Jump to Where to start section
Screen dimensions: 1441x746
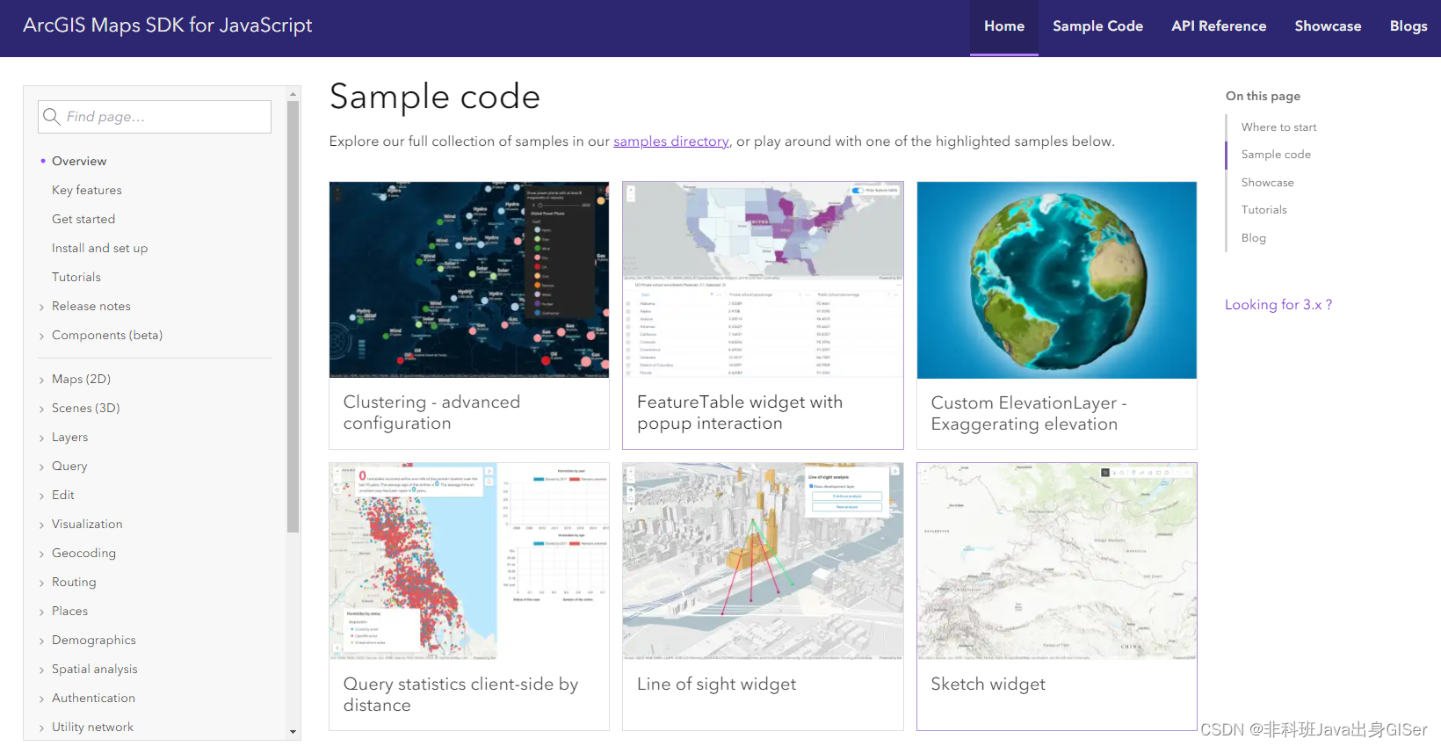coord(1278,127)
